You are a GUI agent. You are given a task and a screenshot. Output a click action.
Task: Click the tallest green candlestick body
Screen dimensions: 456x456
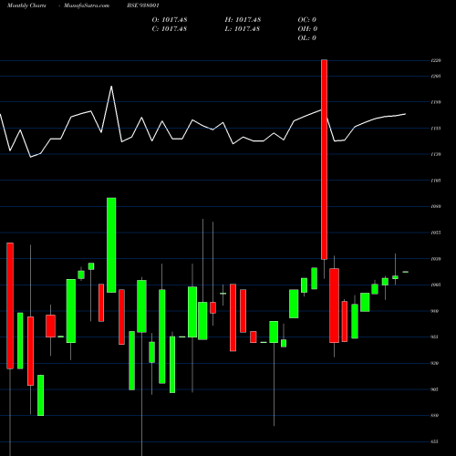tap(111, 245)
